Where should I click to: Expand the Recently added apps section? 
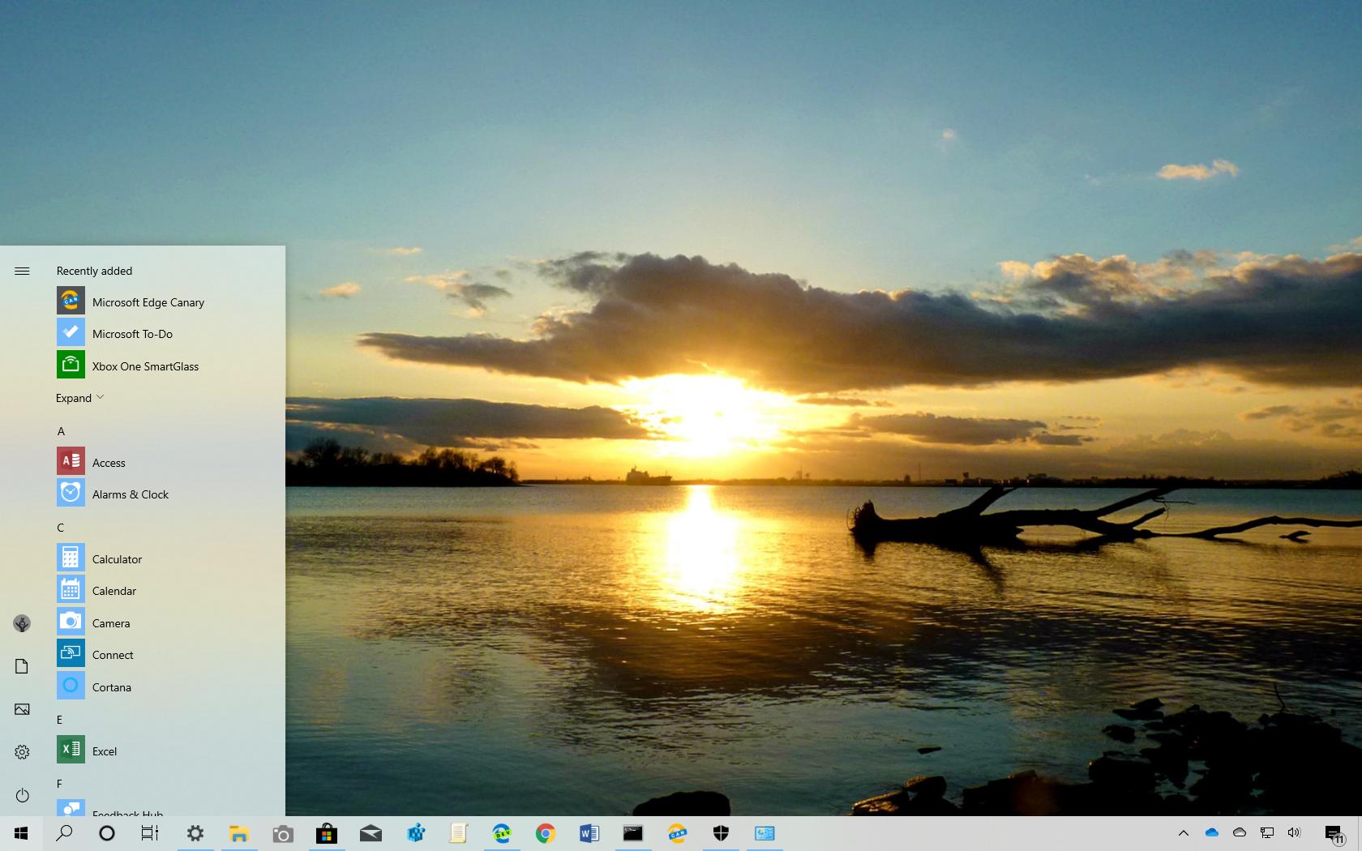pos(79,398)
